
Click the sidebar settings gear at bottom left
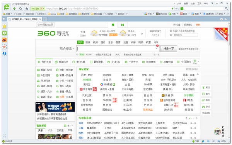point(4,135)
